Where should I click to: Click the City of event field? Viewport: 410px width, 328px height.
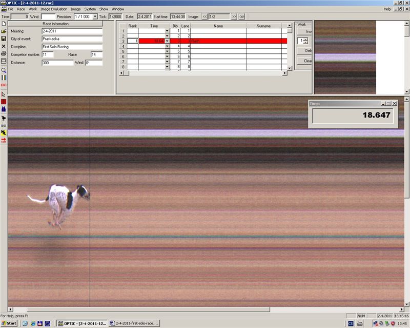pyautogui.click(x=72, y=39)
